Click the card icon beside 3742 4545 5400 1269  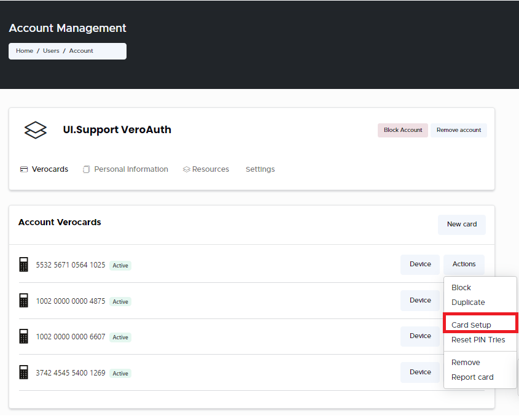pyautogui.click(x=23, y=372)
